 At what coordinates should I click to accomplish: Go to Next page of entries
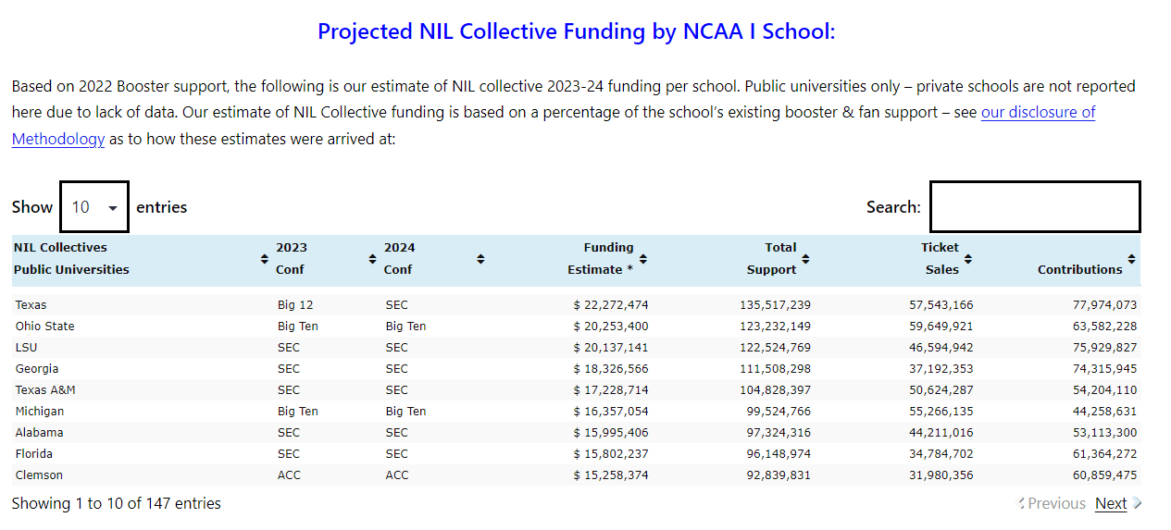[x=1110, y=503]
